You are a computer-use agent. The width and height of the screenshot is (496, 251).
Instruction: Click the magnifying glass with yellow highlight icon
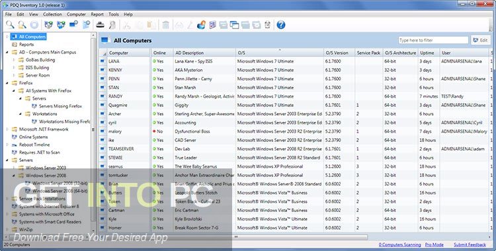coord(22,24)
